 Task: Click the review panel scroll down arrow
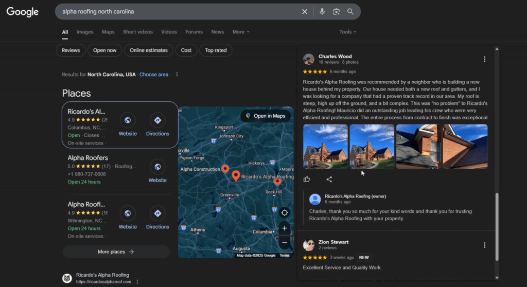(x=497, y=278)
